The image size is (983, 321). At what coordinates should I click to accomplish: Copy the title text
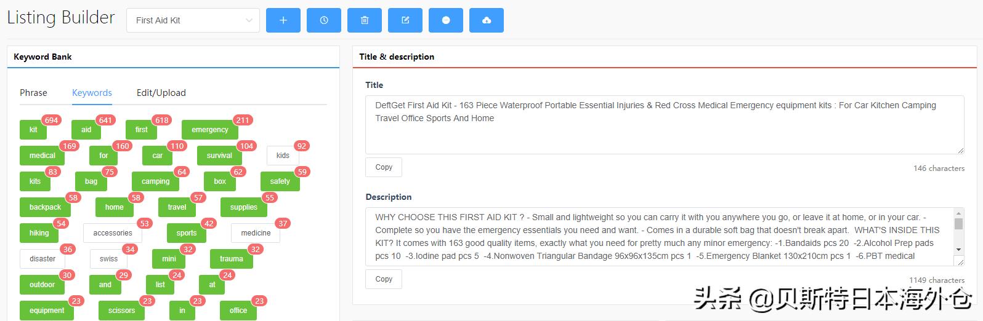(x=384, y=167)
